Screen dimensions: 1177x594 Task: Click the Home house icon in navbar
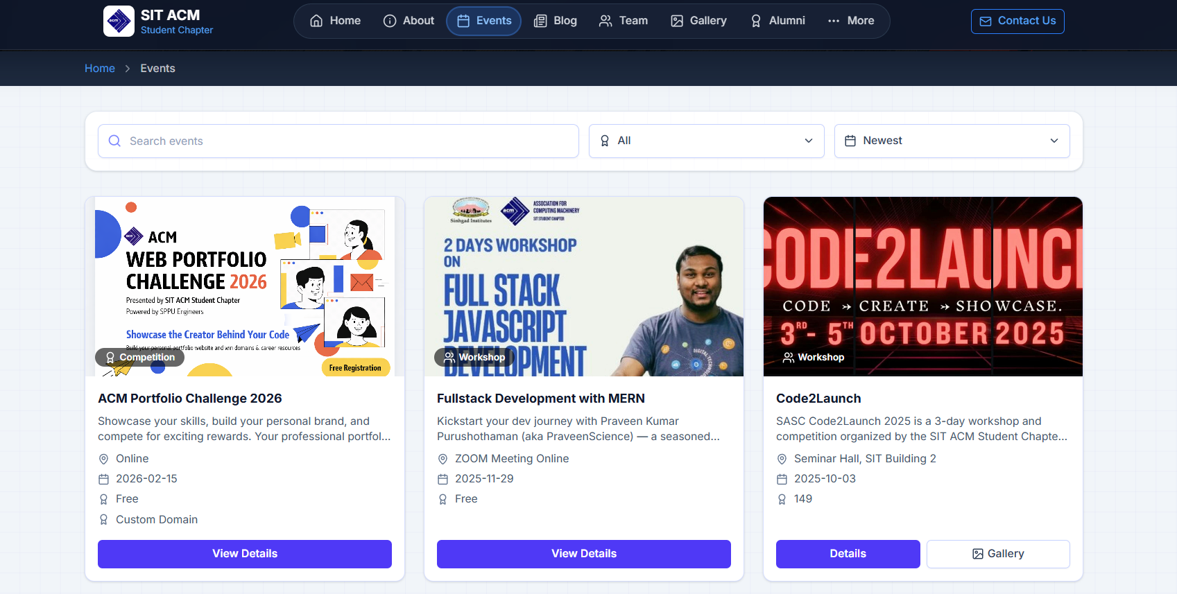(x=316, y=21)
